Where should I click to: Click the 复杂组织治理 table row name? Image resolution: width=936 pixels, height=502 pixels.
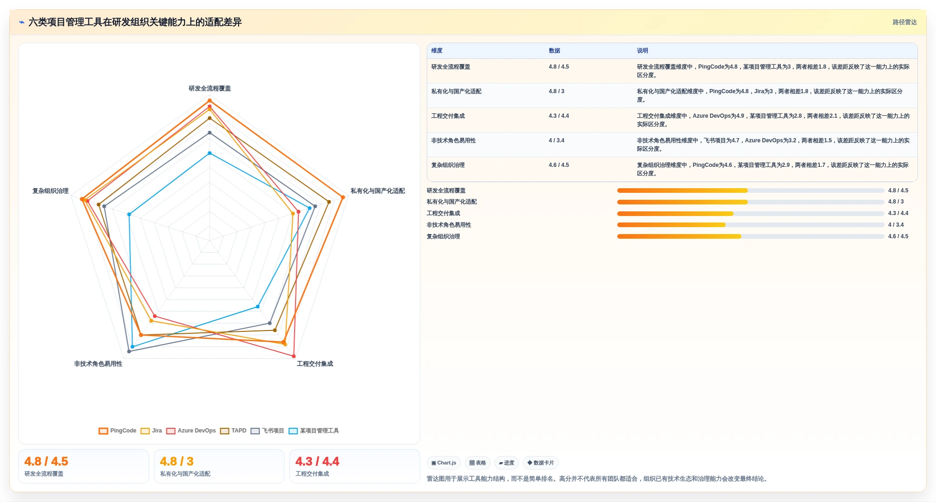point(448,165)
